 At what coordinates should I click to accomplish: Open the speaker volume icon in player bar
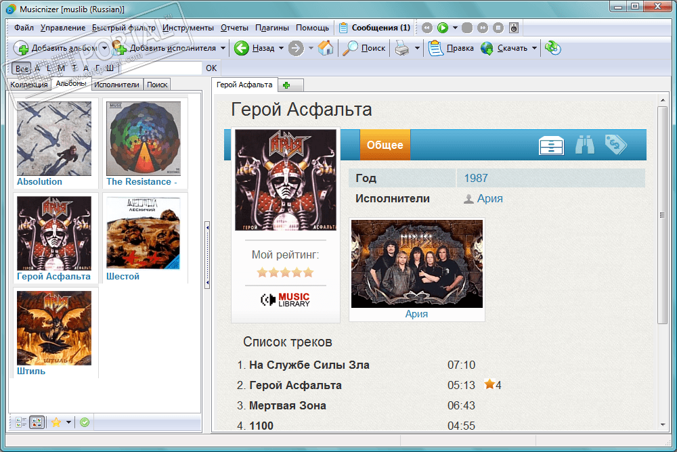514,28
